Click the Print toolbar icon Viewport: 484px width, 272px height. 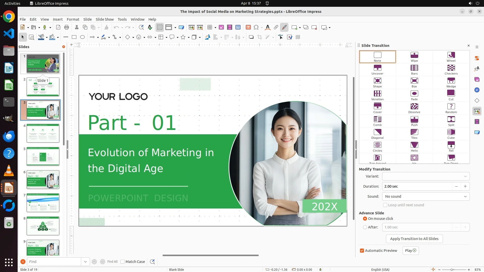click(67, 27)
